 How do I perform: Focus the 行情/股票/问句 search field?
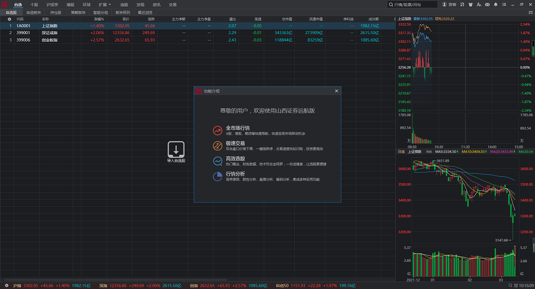pyautogui.click(x=412, y=4)
